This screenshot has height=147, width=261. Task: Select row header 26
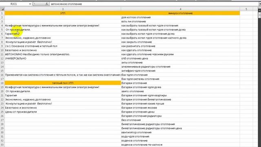(2, 116)
